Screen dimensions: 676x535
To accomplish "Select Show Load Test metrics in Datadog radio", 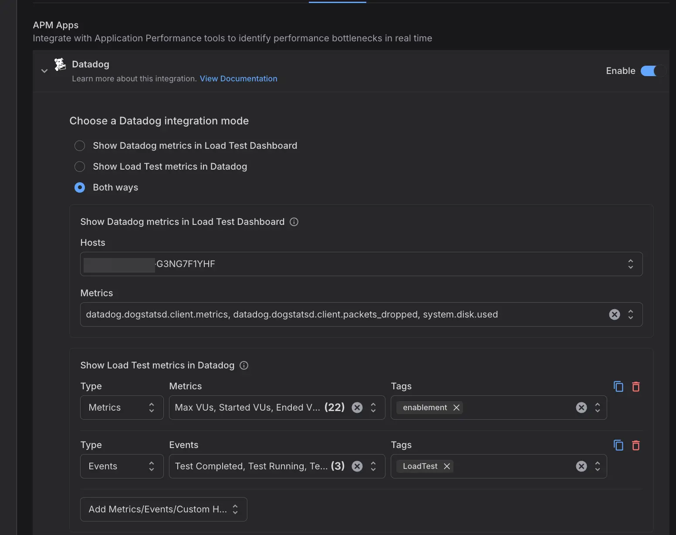I will [80, 167].
